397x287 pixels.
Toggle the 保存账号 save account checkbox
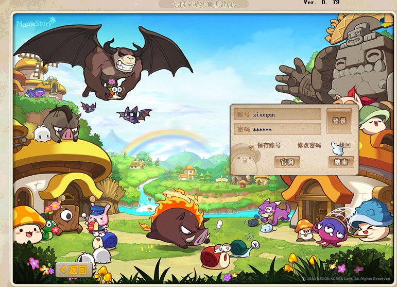[x=251, y=146]
